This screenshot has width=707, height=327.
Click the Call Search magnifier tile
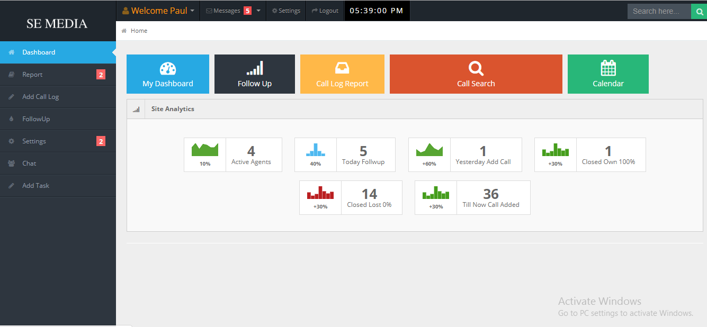click(x=476, y=74)
